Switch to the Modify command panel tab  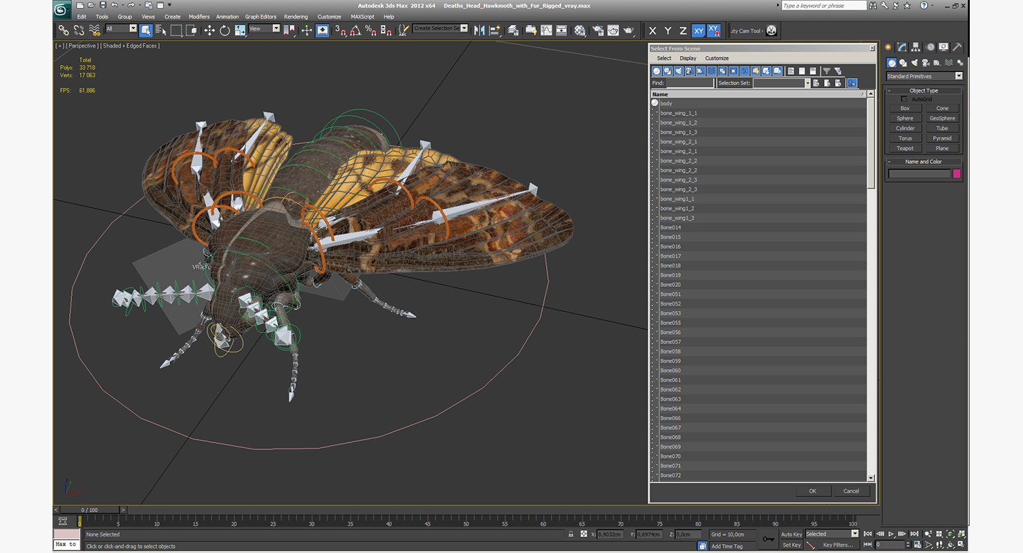(902, 47)
